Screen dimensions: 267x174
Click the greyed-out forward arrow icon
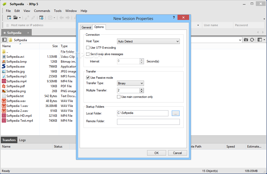(x=68, y=18)
